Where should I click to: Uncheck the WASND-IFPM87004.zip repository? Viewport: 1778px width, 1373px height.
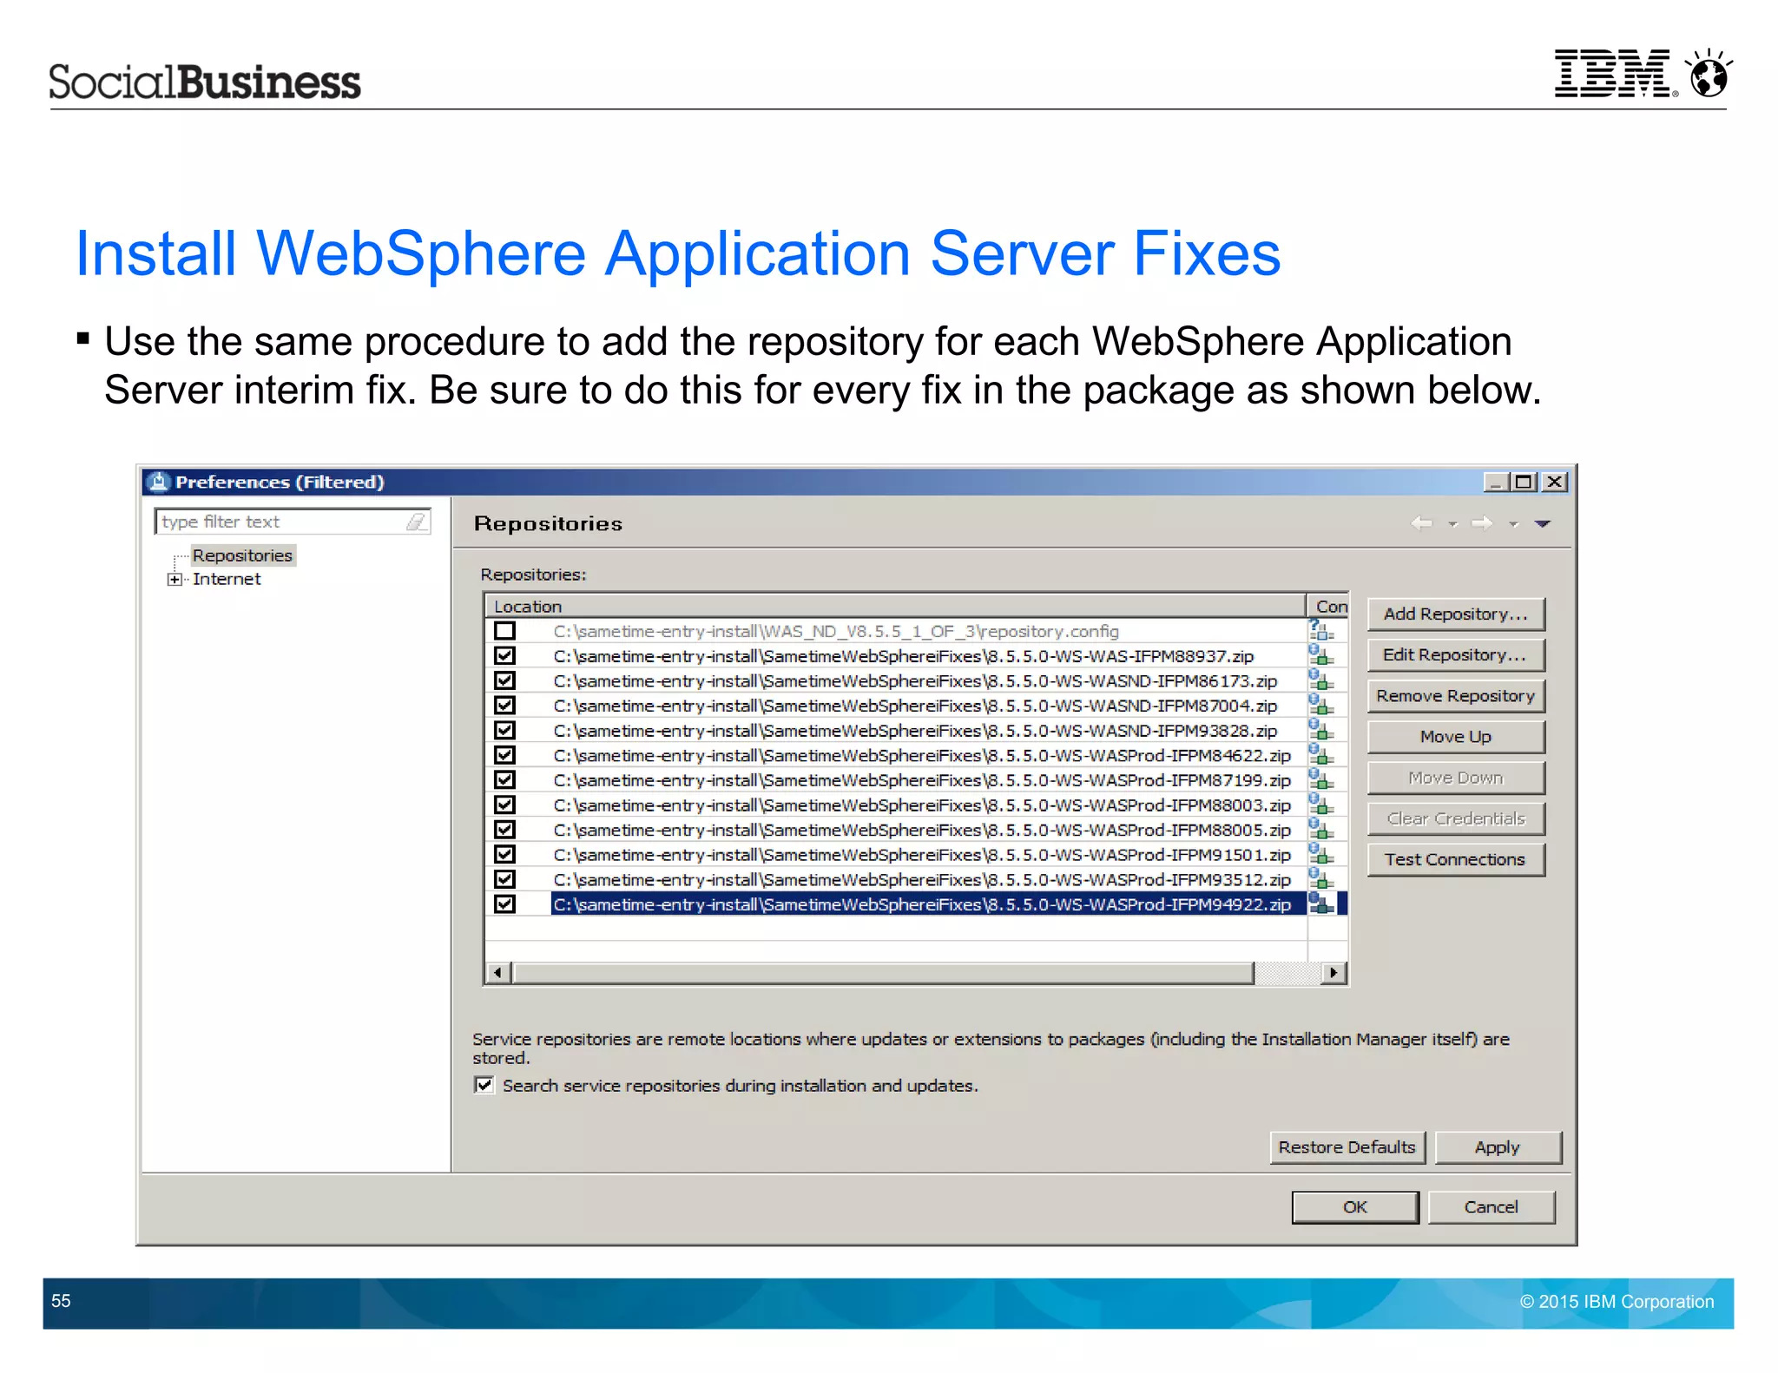[x=504, y=706]
